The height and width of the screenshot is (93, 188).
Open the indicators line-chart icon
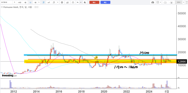point(49,2)
